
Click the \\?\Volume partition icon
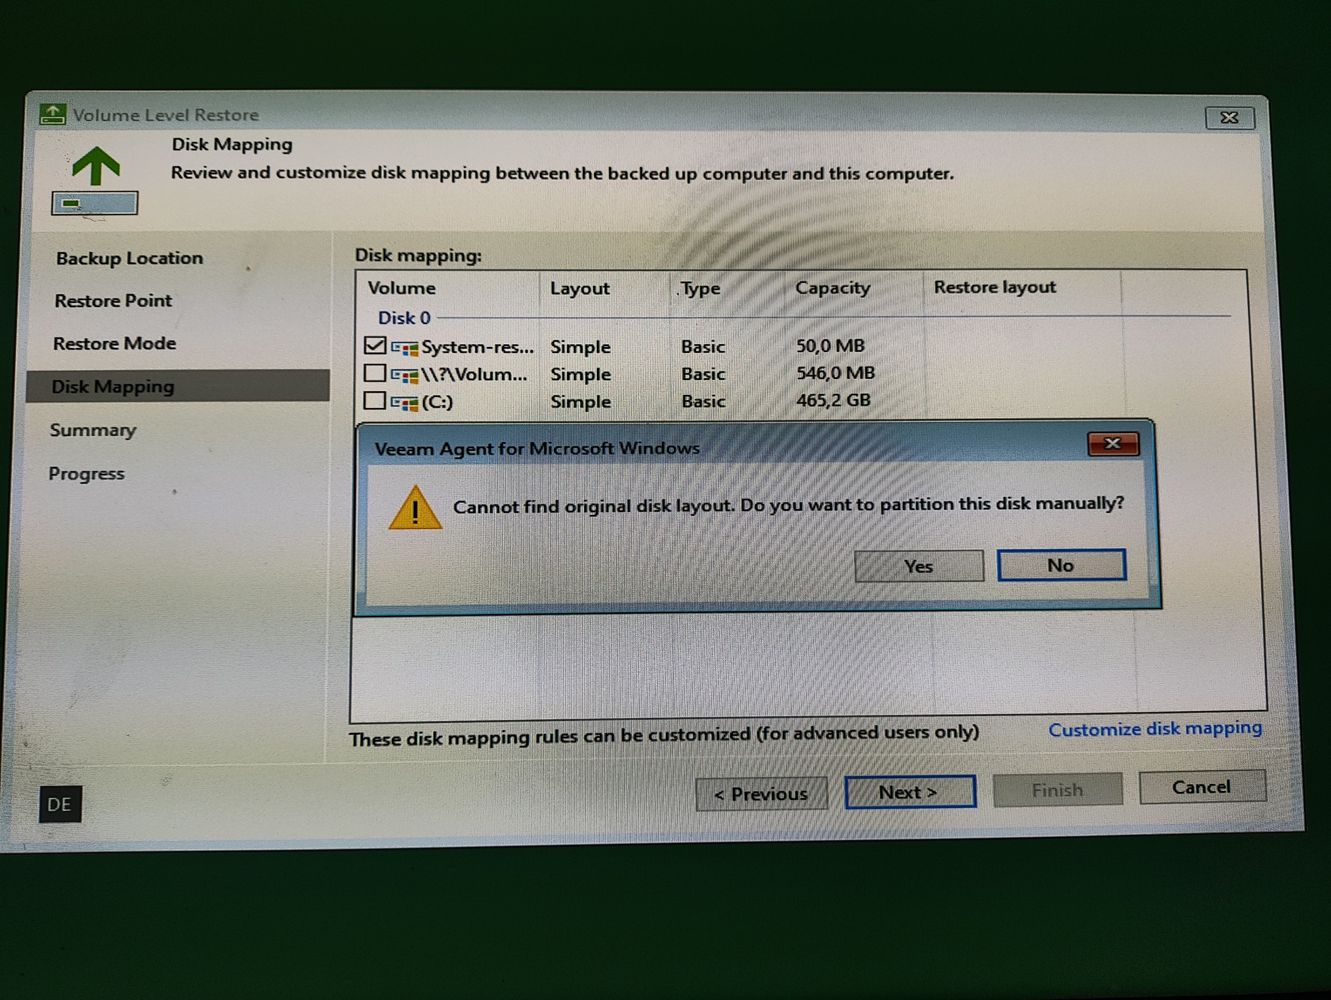[x=404, y=376]
